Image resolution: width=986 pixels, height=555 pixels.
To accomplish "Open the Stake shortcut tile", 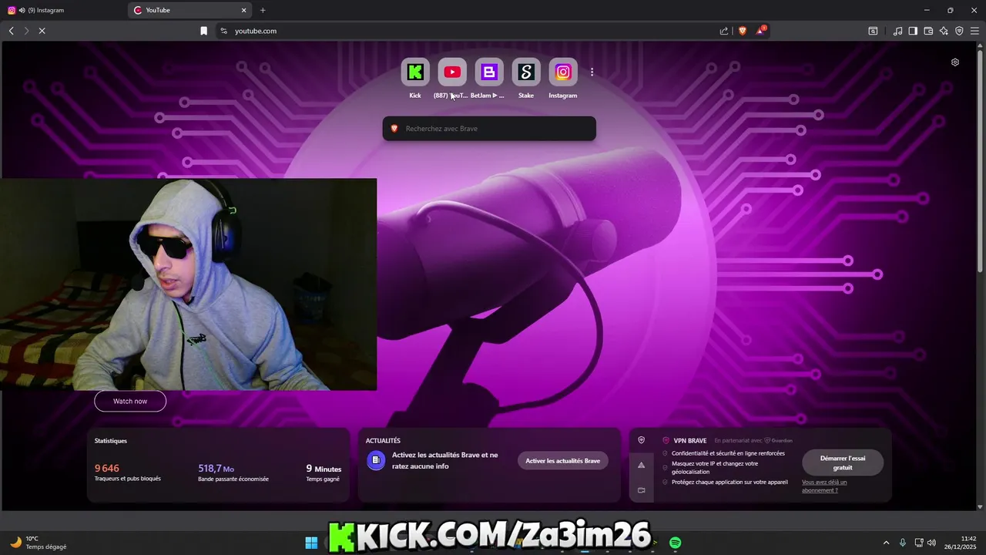I will tap(526, 72).
